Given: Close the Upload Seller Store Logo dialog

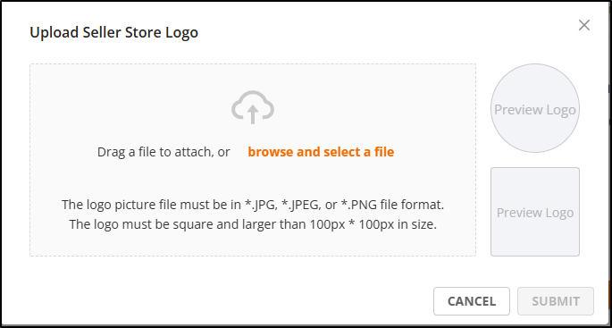Looking at the screenshot, I should pos(584,25).
